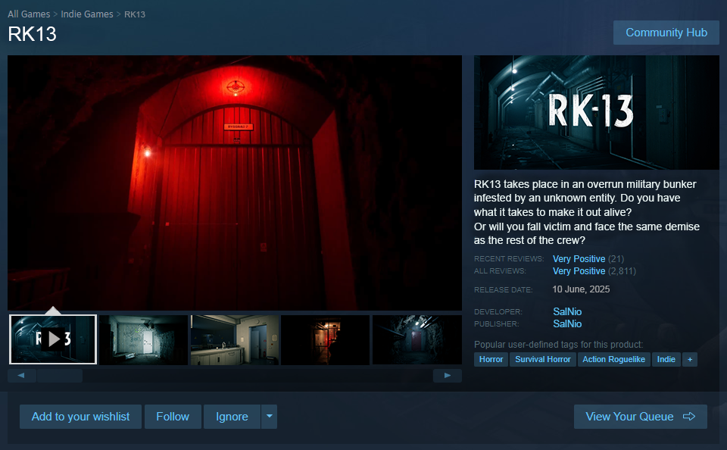
Task: Select the kitchen screenshot thumbnail
Action: pos(235,340)
